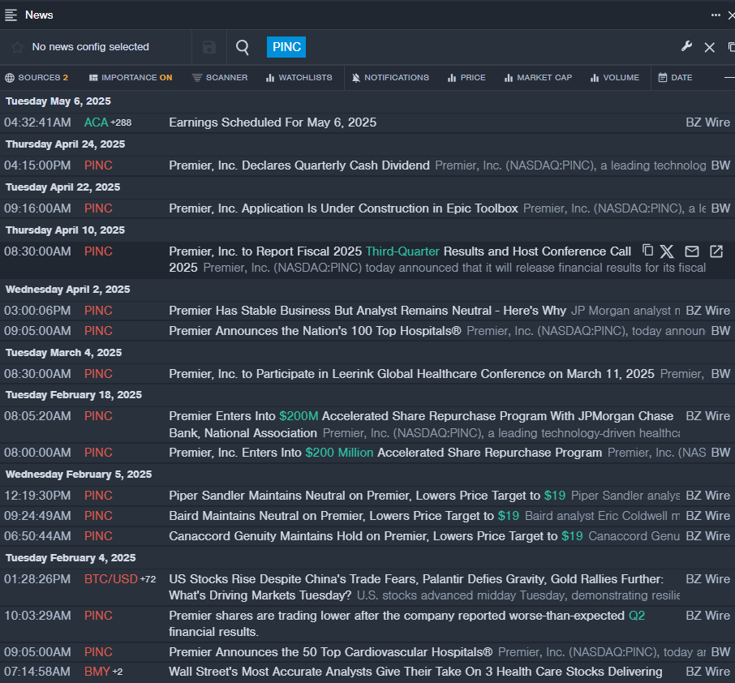Copy headline text of Third-Quarter Results story
Image resolution: width=735 pixels, height=683 pixels.
648,251
